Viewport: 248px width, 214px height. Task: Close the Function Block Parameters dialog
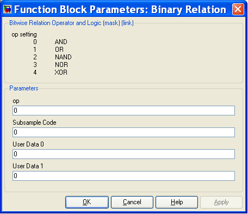coord(238,9)
